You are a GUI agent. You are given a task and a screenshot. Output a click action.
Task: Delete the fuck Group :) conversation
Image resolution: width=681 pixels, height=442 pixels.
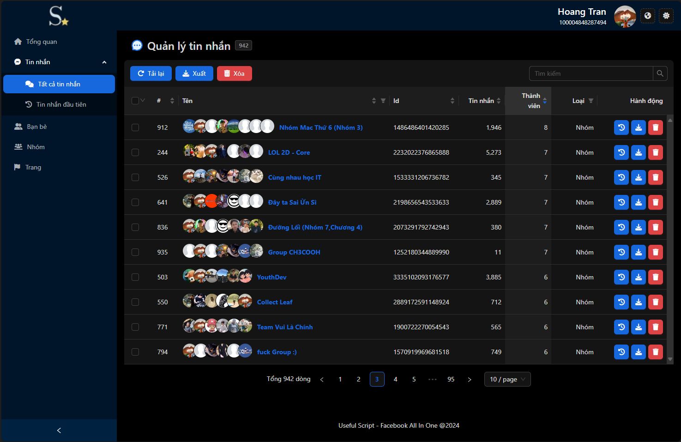point(656,352)
